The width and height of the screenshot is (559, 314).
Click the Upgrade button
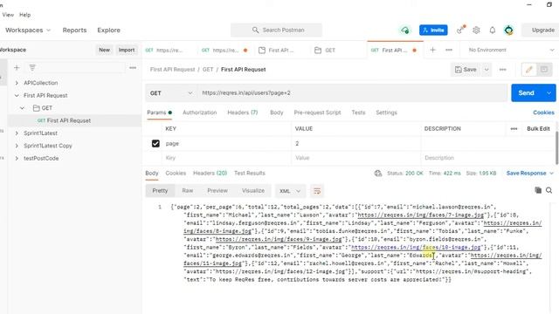click(542, 31)
